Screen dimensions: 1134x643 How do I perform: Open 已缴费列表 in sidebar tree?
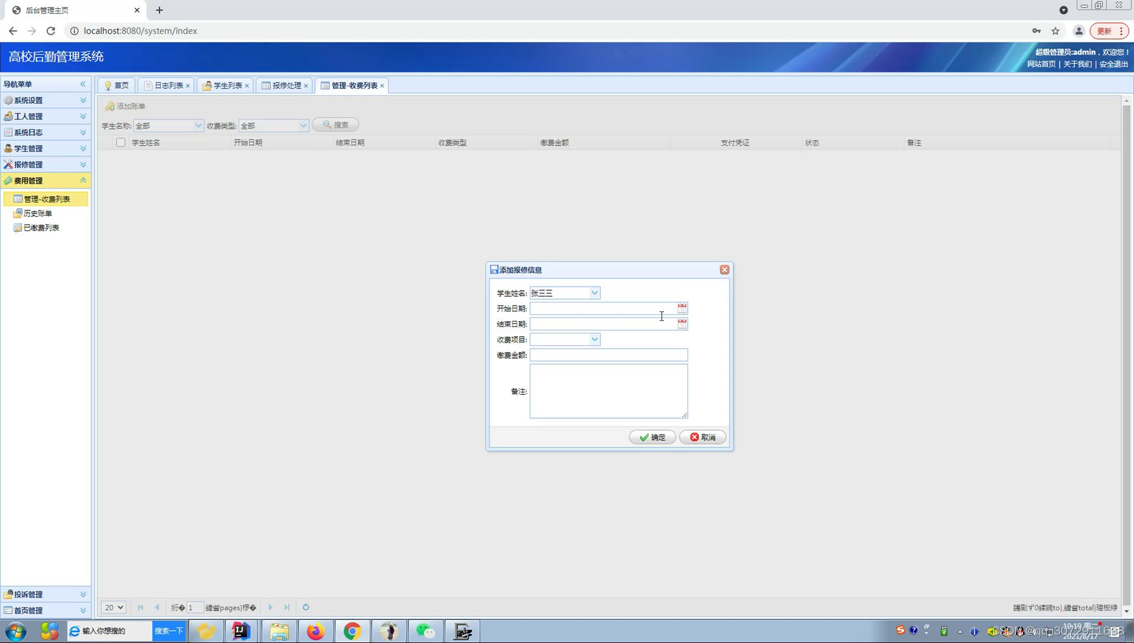(x=41, y=228)
